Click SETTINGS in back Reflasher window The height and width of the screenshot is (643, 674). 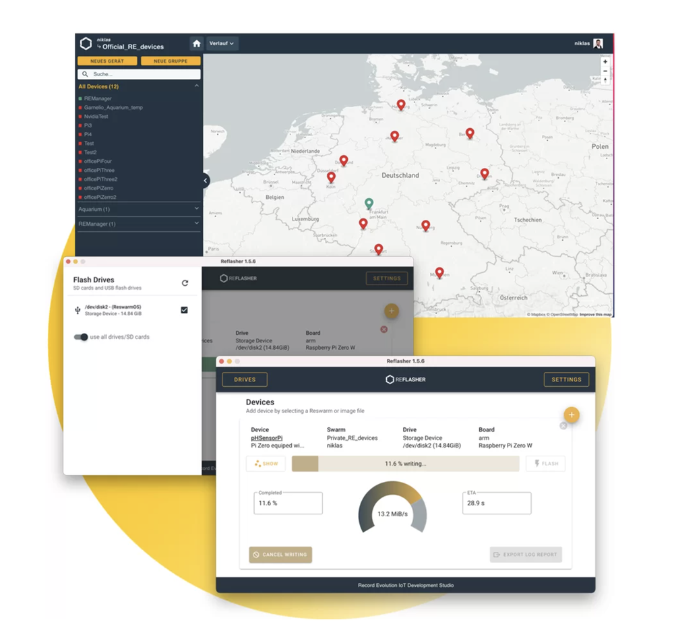(x=387, y=278)
